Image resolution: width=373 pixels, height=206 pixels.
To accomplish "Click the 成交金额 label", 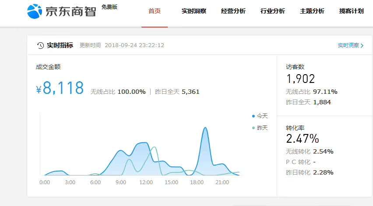I will coord(48,67).
